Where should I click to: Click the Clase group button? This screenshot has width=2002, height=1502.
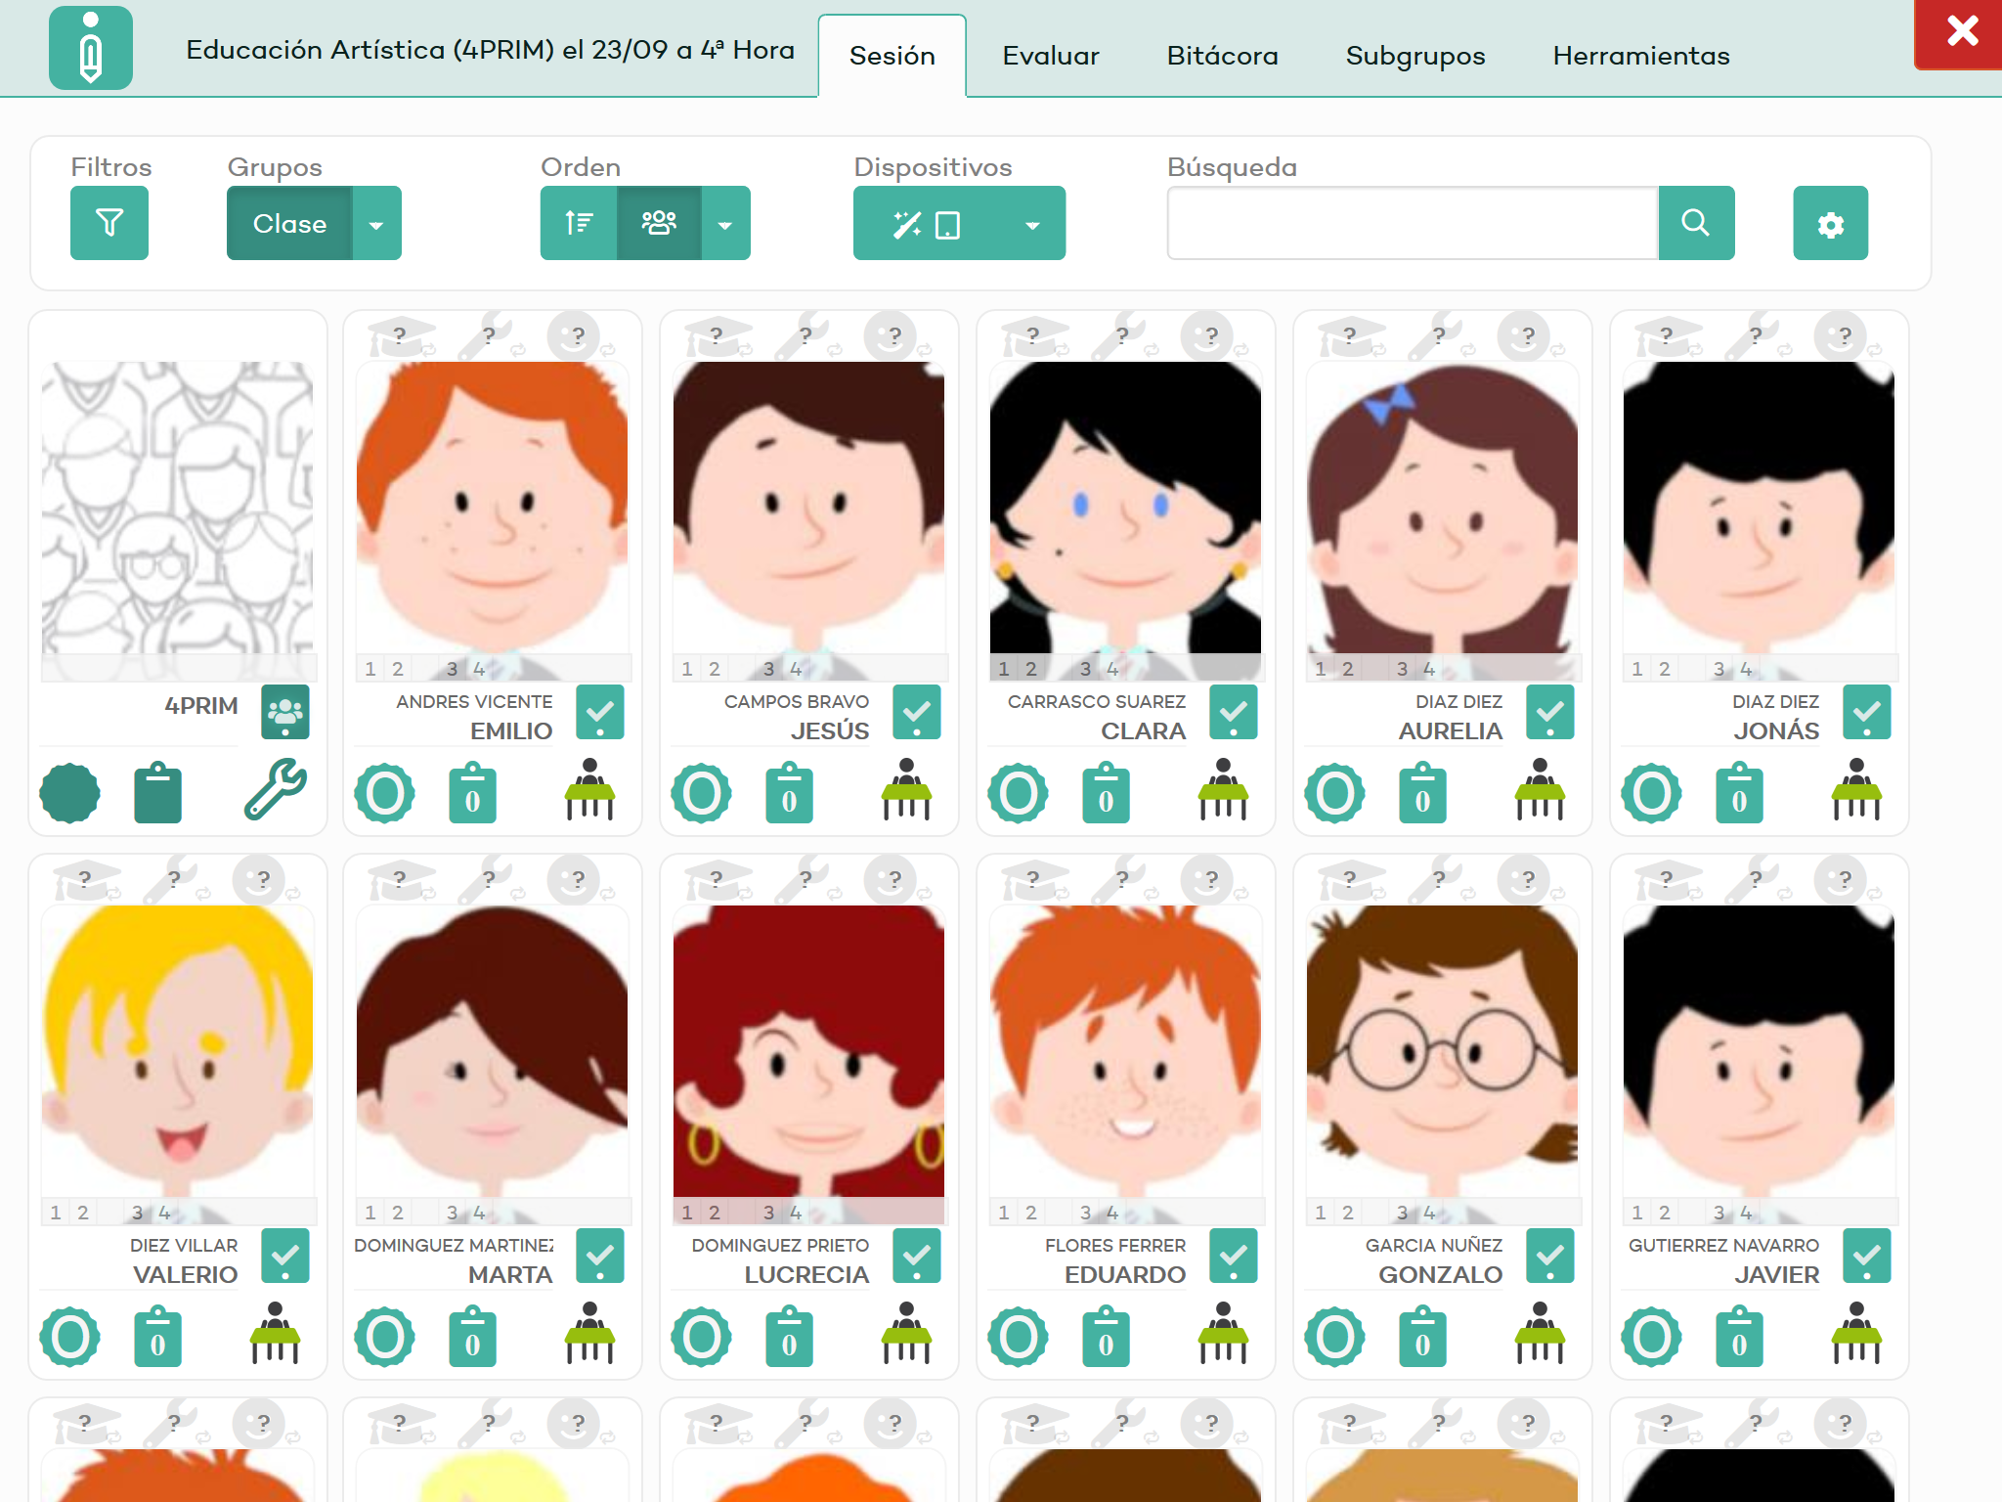point(289,223)
